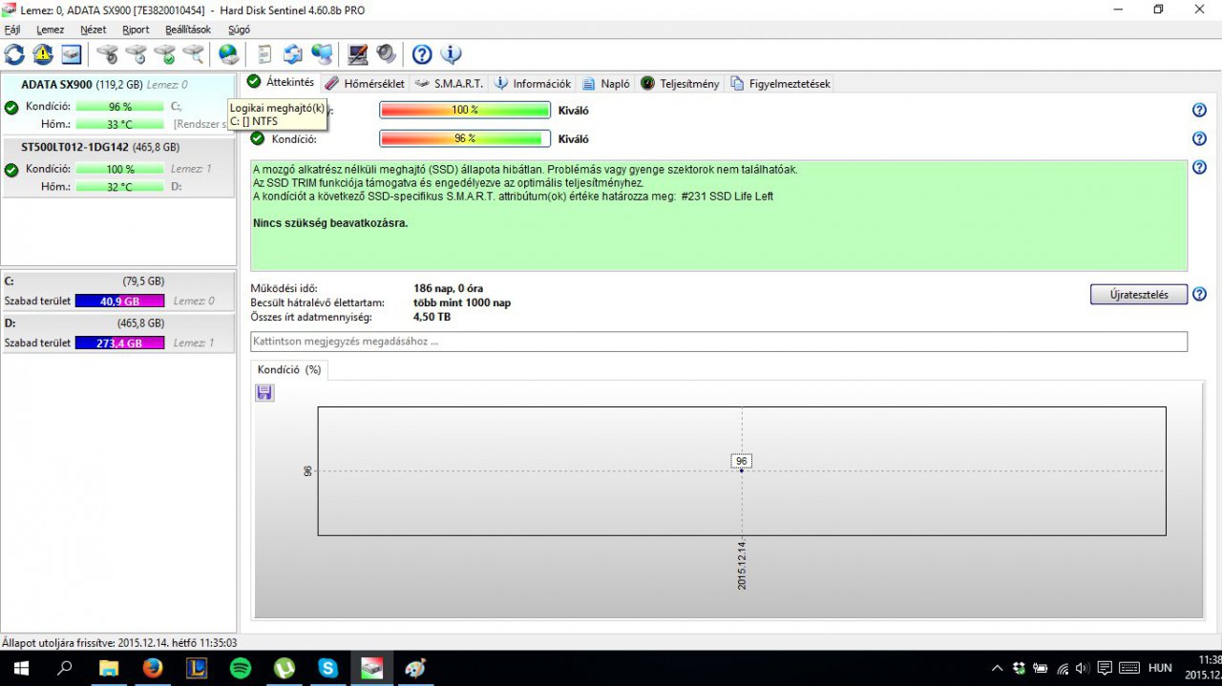Click the disk info panel toolbar icon

(72, 54)
